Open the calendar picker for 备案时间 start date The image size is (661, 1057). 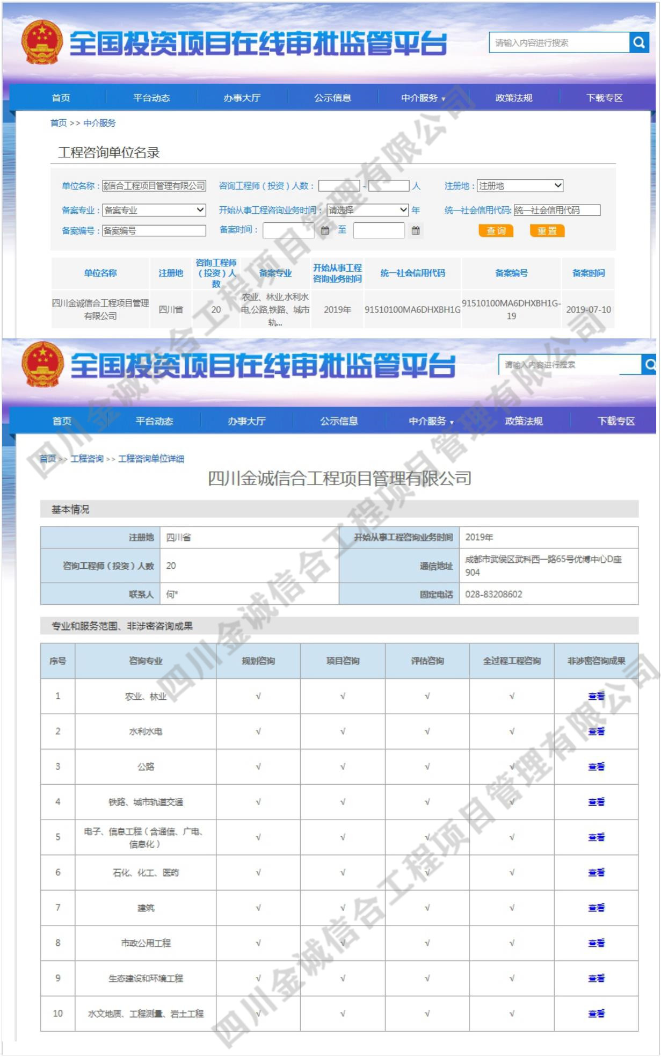[325, 230]
